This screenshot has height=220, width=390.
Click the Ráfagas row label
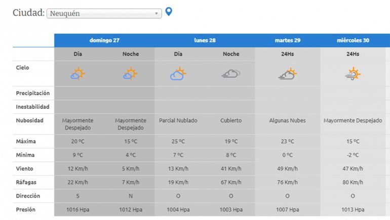click(x=26, y=182)
